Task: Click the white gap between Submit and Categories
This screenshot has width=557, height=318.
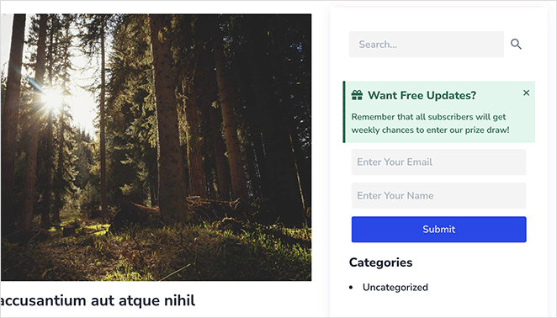Action: click(438, 249)
